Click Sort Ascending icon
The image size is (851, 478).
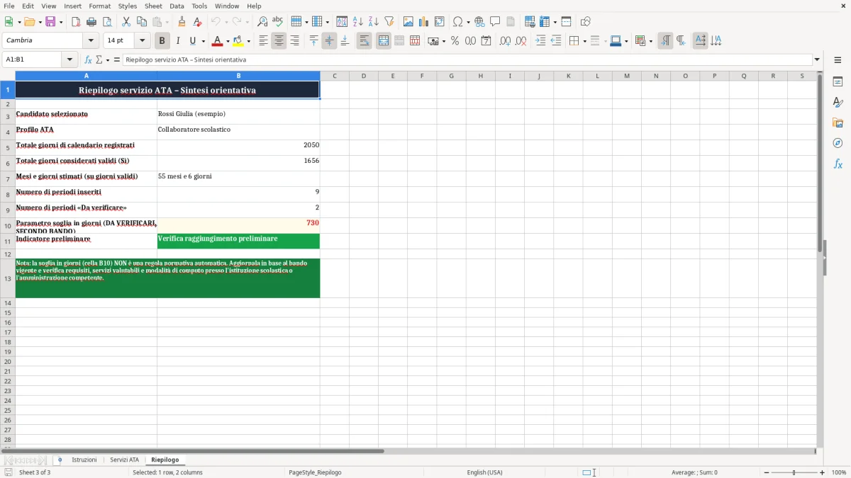pyautogui.click(x=358, y=22)
